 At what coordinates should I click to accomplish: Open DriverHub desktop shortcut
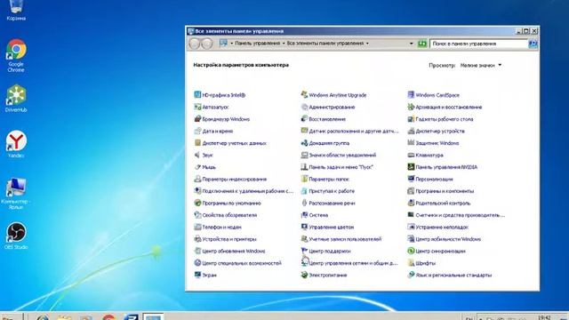(16, 99)
